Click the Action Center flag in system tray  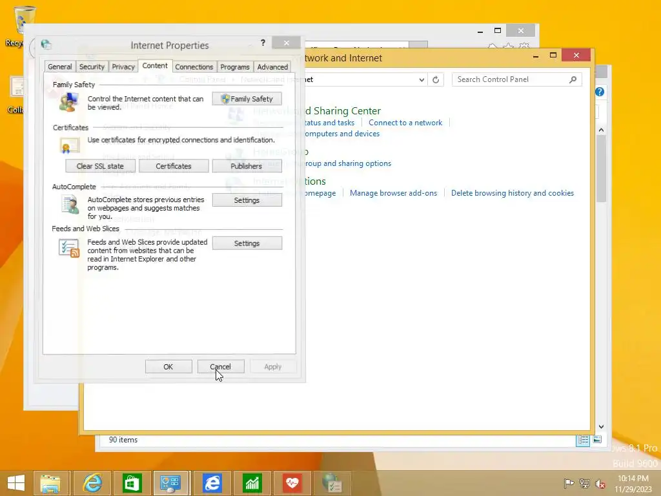coord(569,483)
